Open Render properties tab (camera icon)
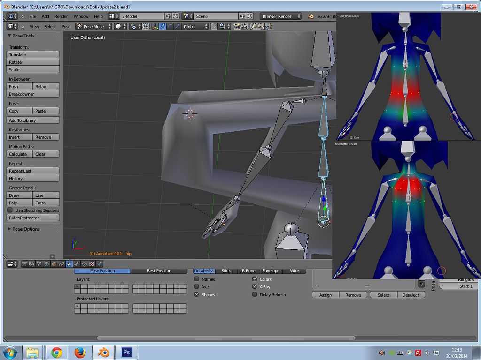 [x=24, y=264]
